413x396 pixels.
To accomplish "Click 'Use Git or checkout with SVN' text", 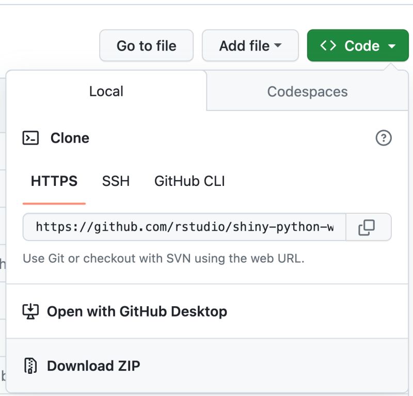I will point(164,259).
